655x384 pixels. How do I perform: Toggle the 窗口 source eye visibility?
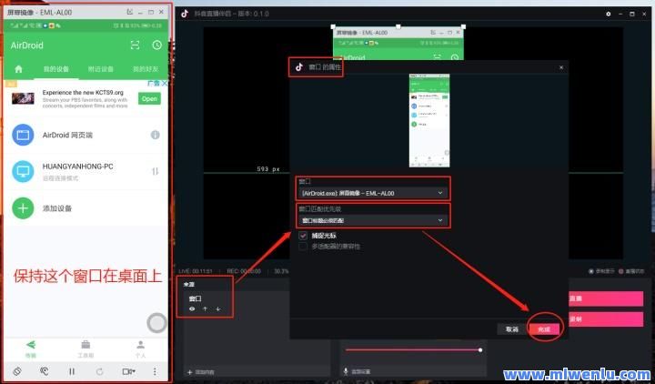(192, 309)
